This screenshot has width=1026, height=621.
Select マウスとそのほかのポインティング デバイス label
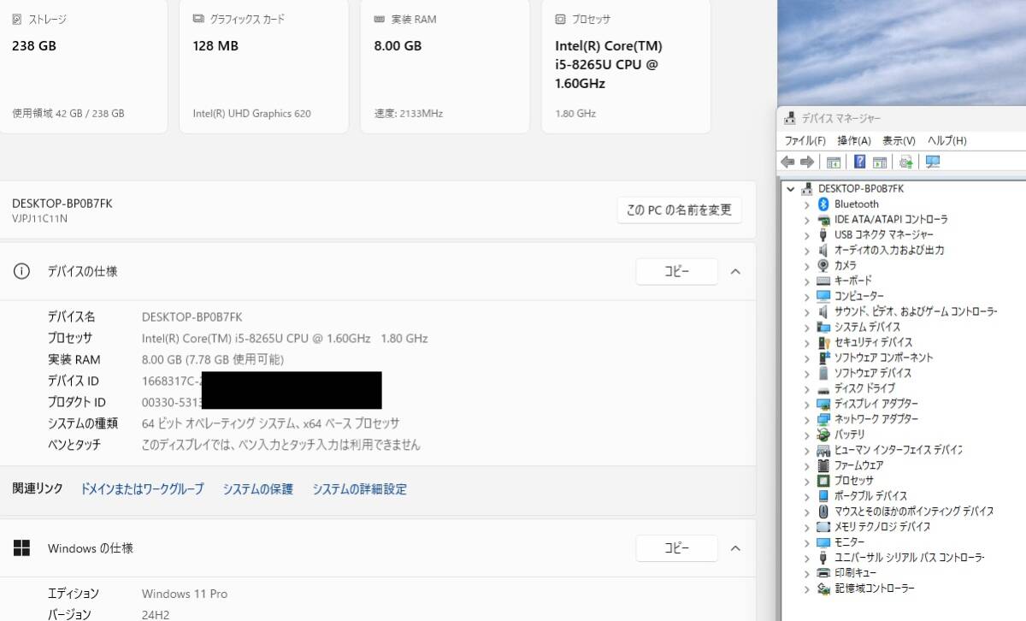pyautogui.click(x=914, y=512)
